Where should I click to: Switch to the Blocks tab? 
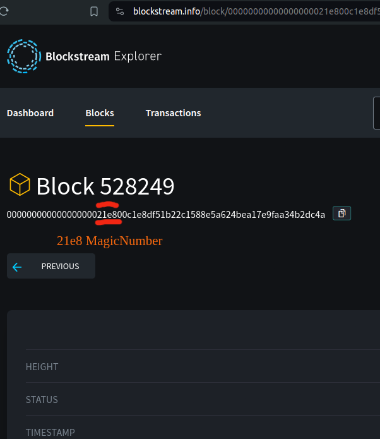[x=100, y=113]
